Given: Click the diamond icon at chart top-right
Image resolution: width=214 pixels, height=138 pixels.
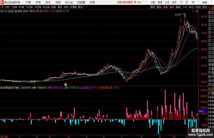Looking at the screenshot, I should [x=193, y=11].
